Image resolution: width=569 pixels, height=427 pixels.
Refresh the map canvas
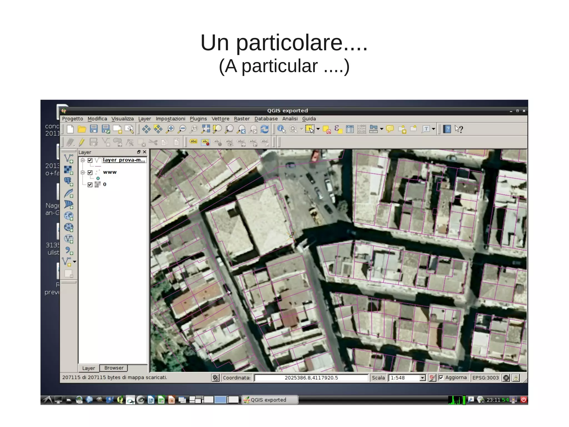tap(264, 129)
